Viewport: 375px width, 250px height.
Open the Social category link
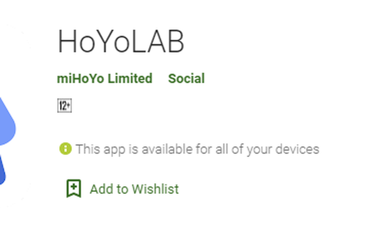pos(186,79)
